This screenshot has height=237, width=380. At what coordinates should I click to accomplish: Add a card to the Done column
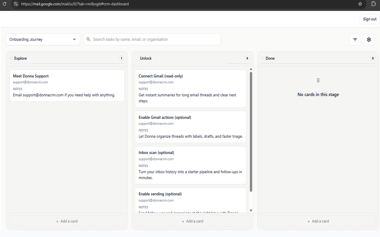[318, 221]
